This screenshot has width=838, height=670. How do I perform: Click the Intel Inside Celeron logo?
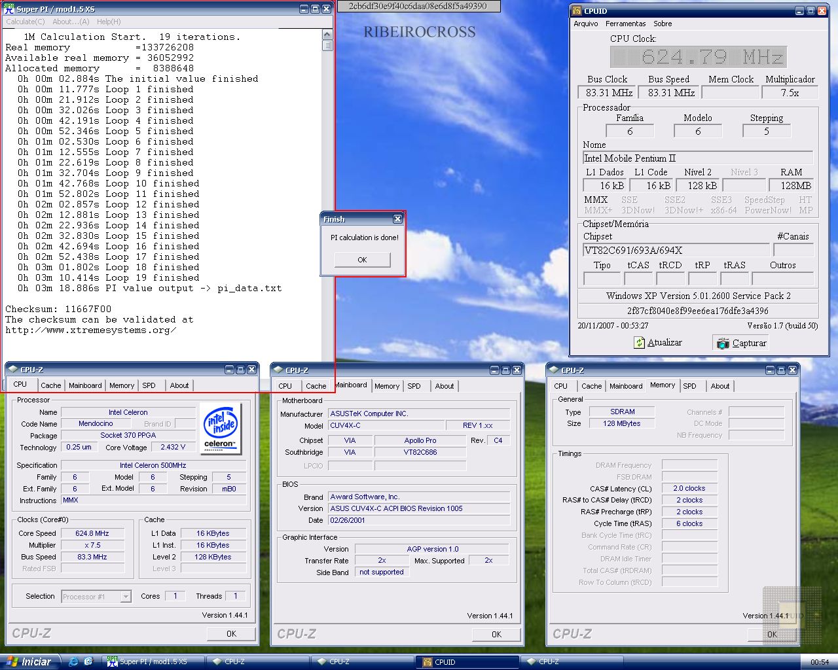[221, 428]
